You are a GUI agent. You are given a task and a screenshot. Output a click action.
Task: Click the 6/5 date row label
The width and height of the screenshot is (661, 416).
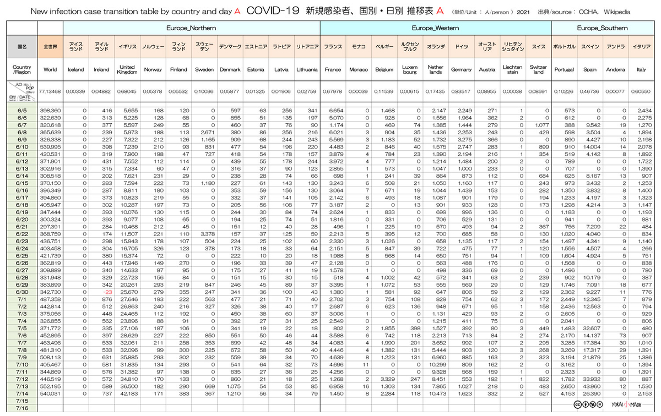[x=21, y=111]
